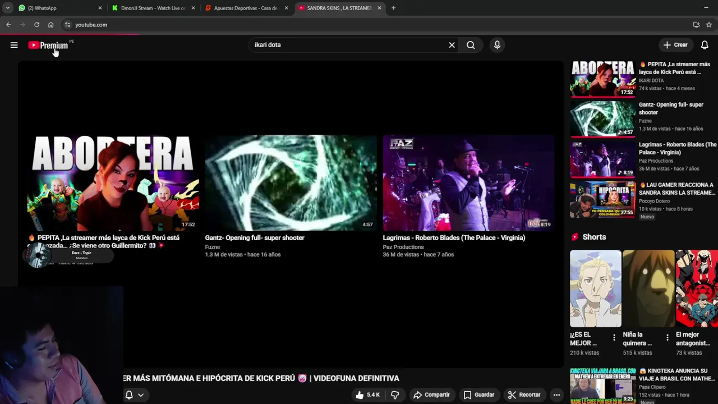Screen dimensions: 718x404
Task: Open sidebar Lagrimas Roberto Blades thumbnail
Action: coord(602,159)
